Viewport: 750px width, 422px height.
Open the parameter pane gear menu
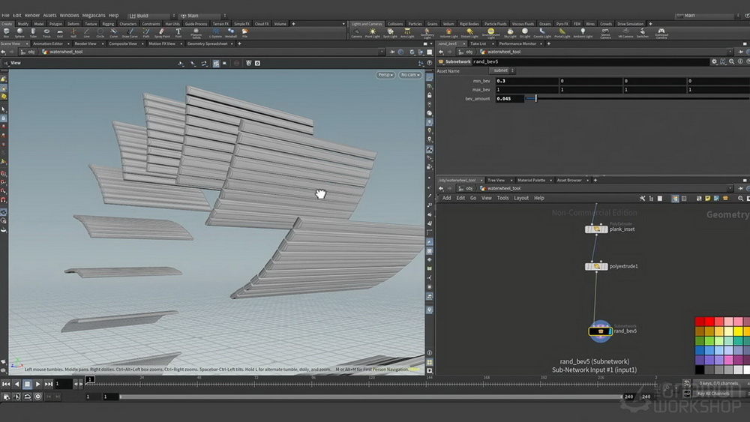[x=714, y=61]
